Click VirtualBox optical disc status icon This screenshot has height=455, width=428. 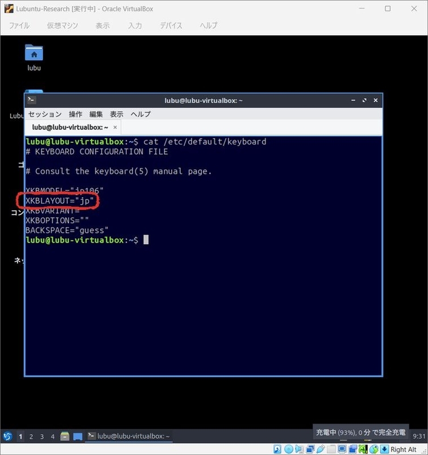pos(289,449)
